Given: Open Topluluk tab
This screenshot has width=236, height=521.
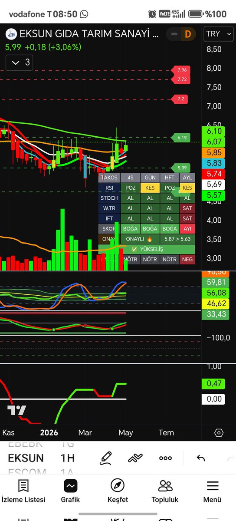Looking at the screenshot, I should [165, 491].
